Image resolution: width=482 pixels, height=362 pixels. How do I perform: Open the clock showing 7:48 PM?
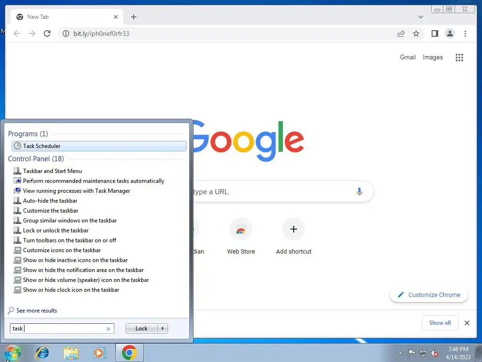pyautogui.click(x=458, y=353)
